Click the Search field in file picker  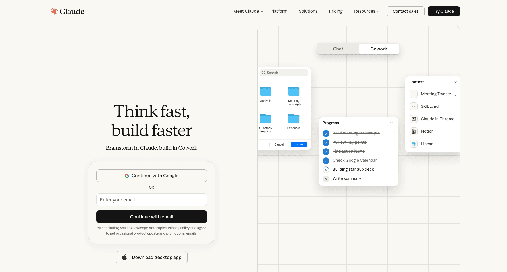point(284,73)
